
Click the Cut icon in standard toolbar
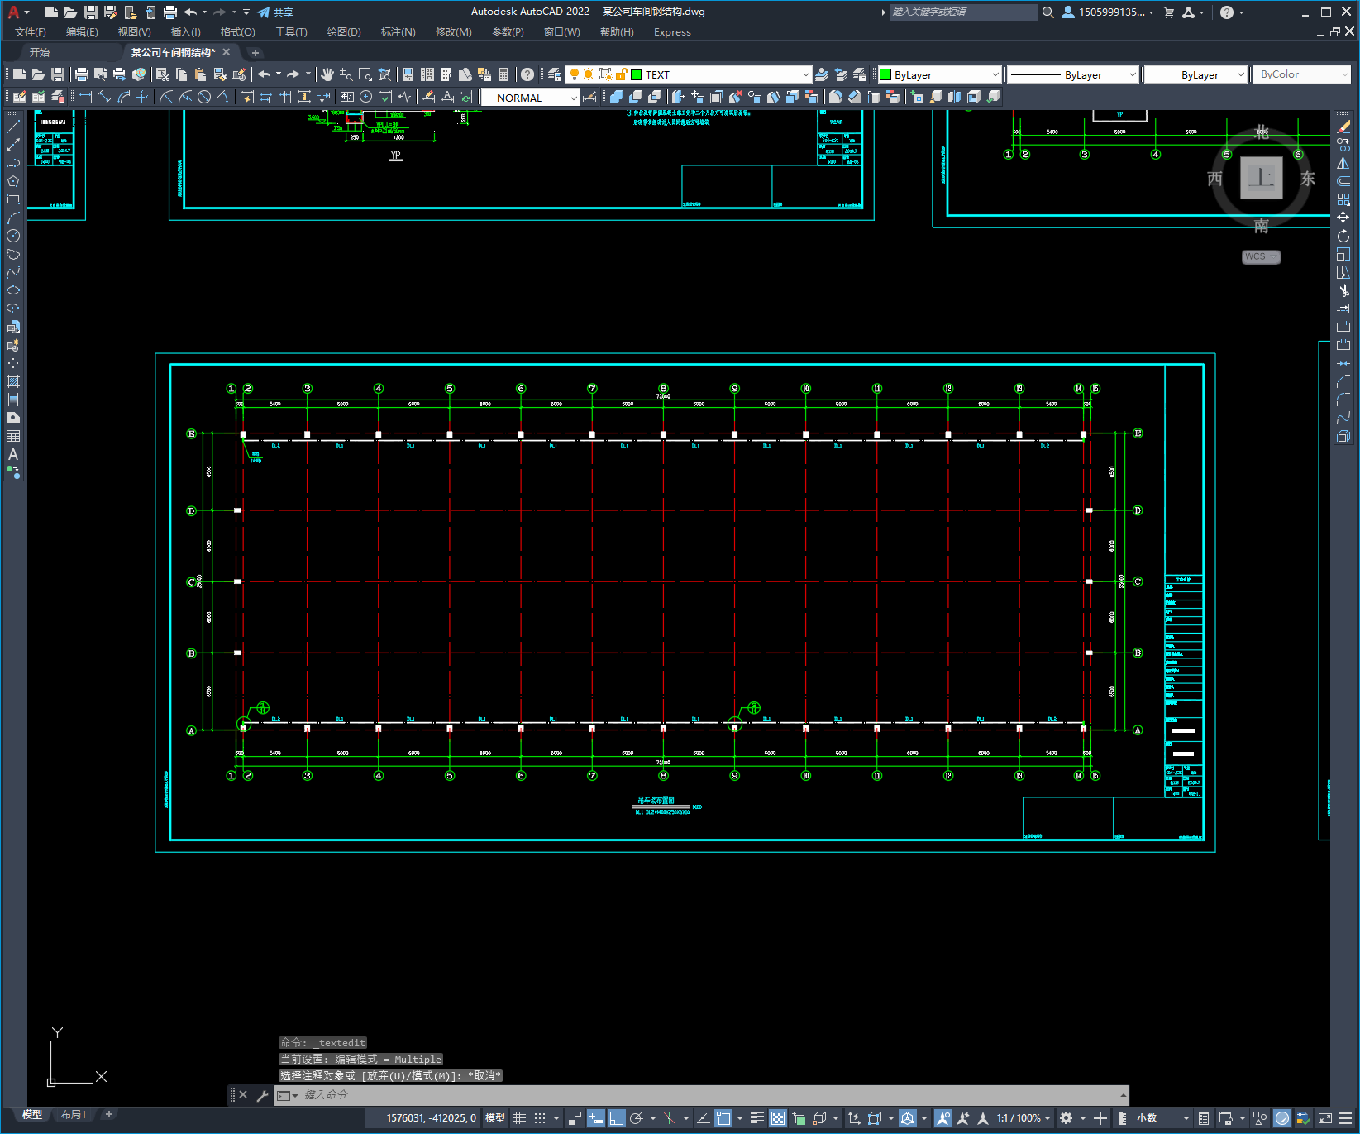(162, 74)
